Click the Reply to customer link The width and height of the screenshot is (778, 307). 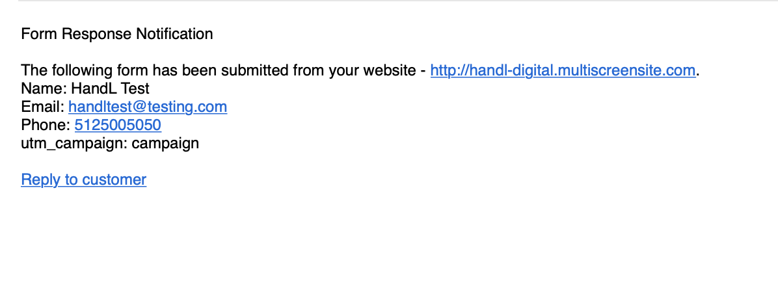(83, 180)
